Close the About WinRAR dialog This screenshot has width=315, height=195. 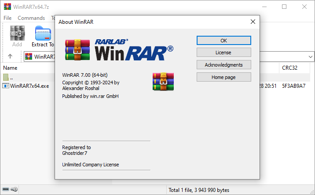pyautogui.click(x=253, y=22)
